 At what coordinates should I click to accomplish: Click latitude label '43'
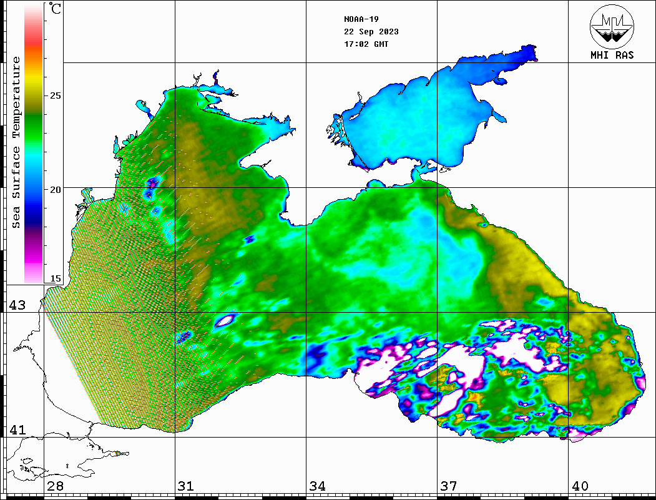(x=17, y=305)
